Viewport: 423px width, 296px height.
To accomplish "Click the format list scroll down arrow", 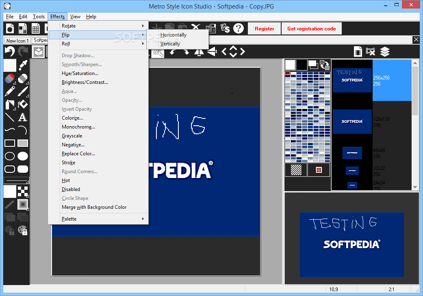I will click(415, 187).
